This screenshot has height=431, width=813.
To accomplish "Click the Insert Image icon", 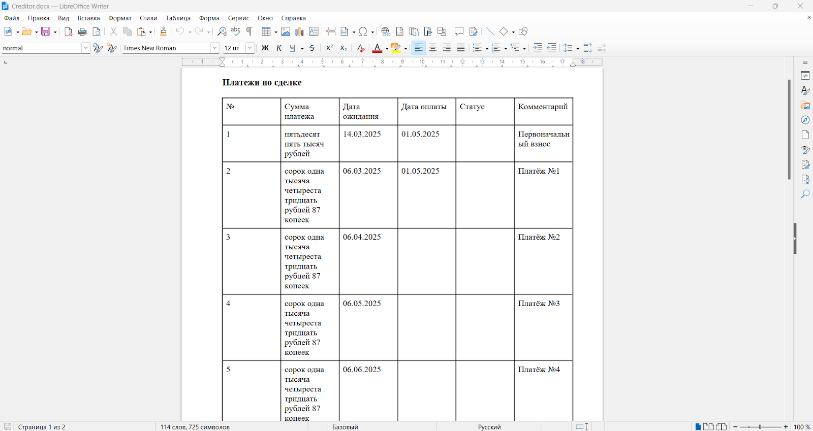I will [286, 31].
